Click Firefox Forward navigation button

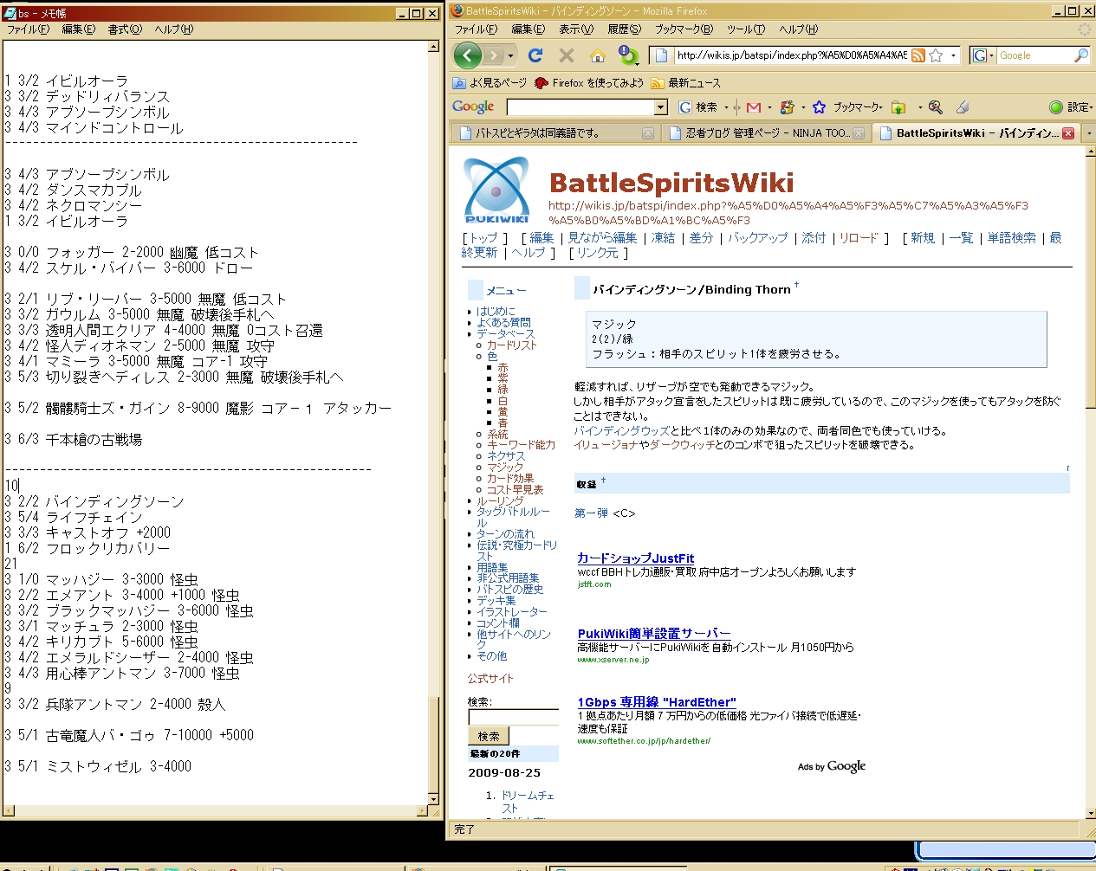click(x=494, y=55)
